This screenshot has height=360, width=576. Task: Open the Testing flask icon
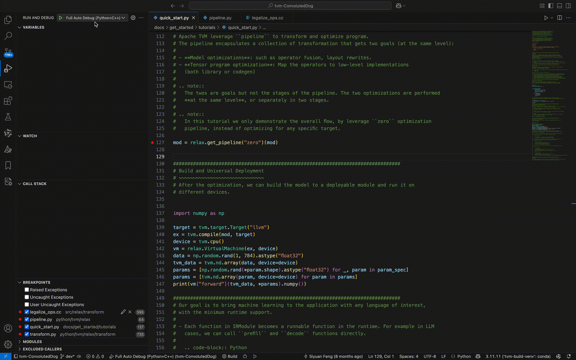tap(8, 117)
